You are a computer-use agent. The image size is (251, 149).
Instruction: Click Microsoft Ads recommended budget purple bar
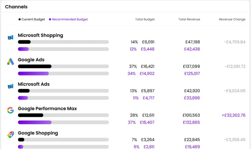23,98
